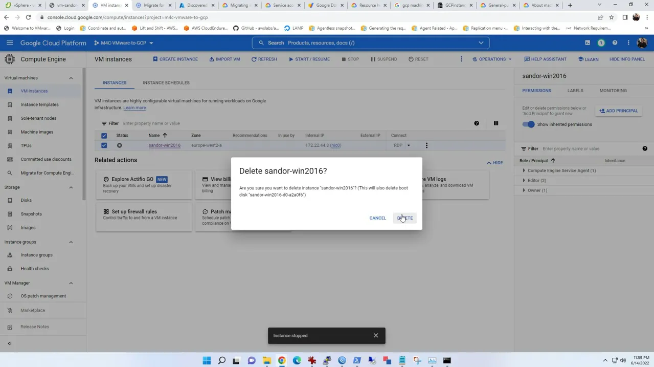Click IMPORT VM button
This screenshot has height=367, width=654.
click(224, 59)
